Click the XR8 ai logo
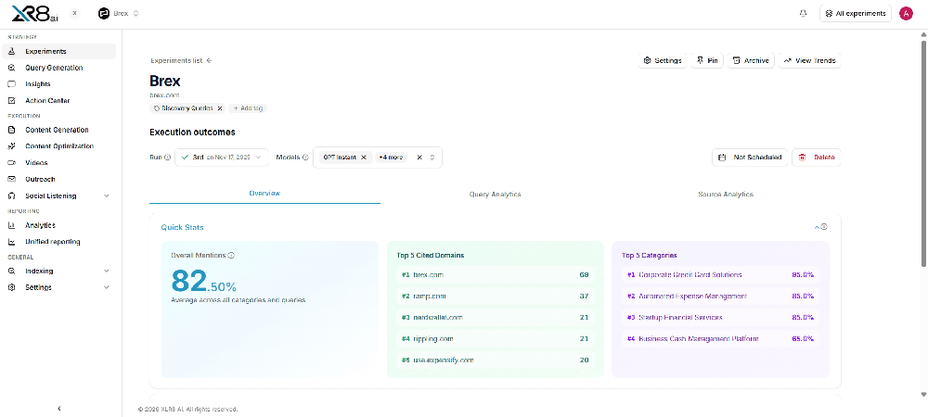The width and height of the screenshot is (928, 417). 35,14
